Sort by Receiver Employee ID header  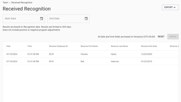click(58, 46)
